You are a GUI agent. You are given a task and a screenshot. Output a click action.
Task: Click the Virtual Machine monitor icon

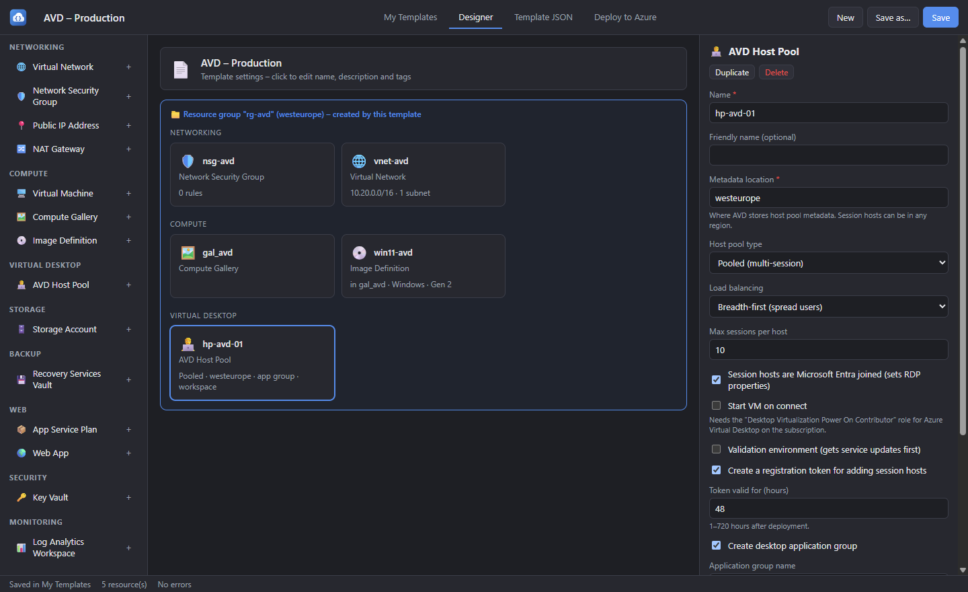22,194
